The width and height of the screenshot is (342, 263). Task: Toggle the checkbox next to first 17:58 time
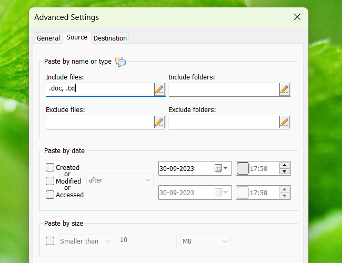pyautogui.click(x=243, y=168)
